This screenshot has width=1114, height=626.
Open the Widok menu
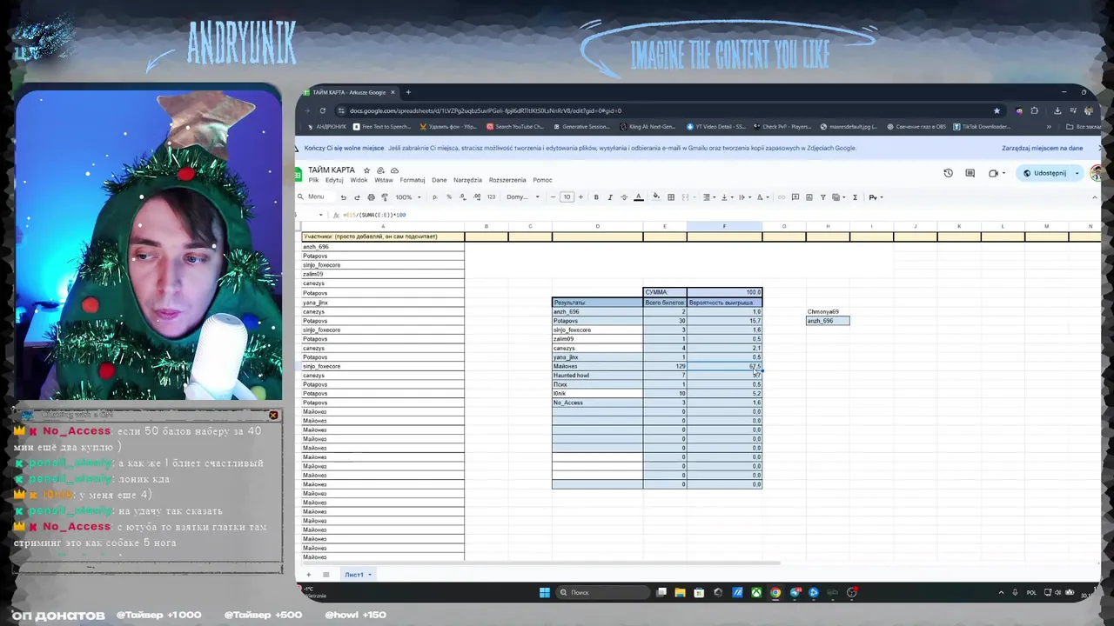click(x=359, y=180)
